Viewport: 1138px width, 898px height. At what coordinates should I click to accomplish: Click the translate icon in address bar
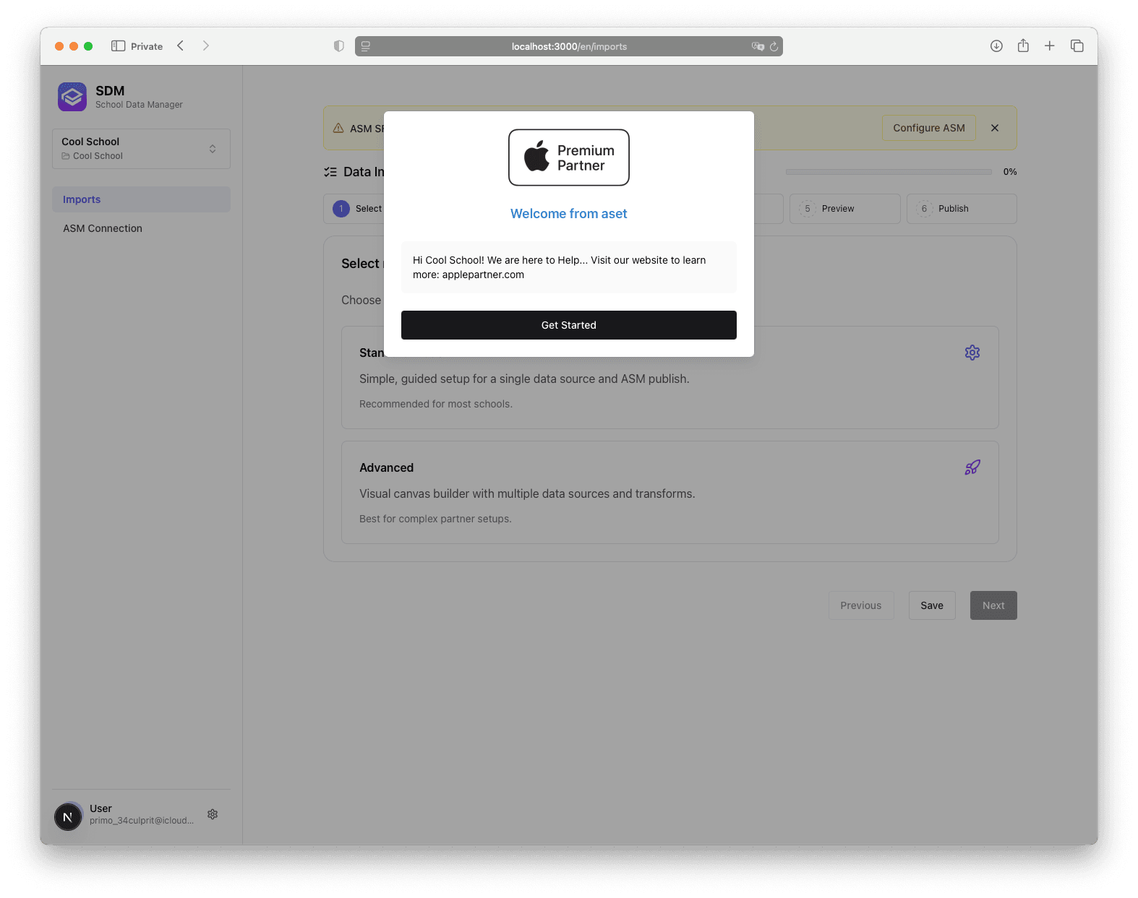pyautogui.click(x=758, y=46)
